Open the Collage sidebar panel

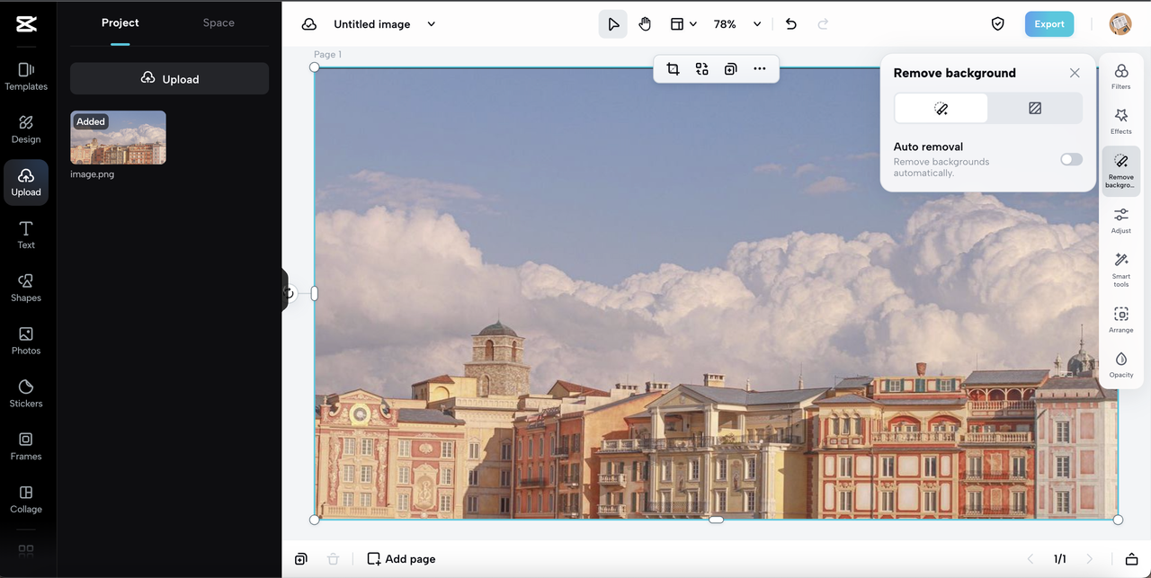[26, 500]
